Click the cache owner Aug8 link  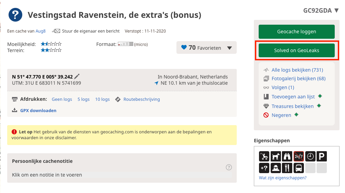tap(40, 31)
